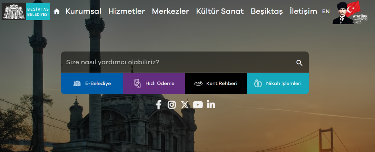
Task: Open the LinkedIn social icon
Action: tap(211, 105)
